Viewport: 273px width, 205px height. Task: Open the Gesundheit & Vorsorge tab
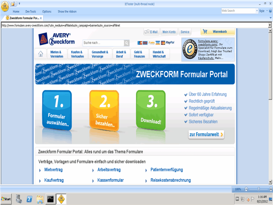point(100,54)
